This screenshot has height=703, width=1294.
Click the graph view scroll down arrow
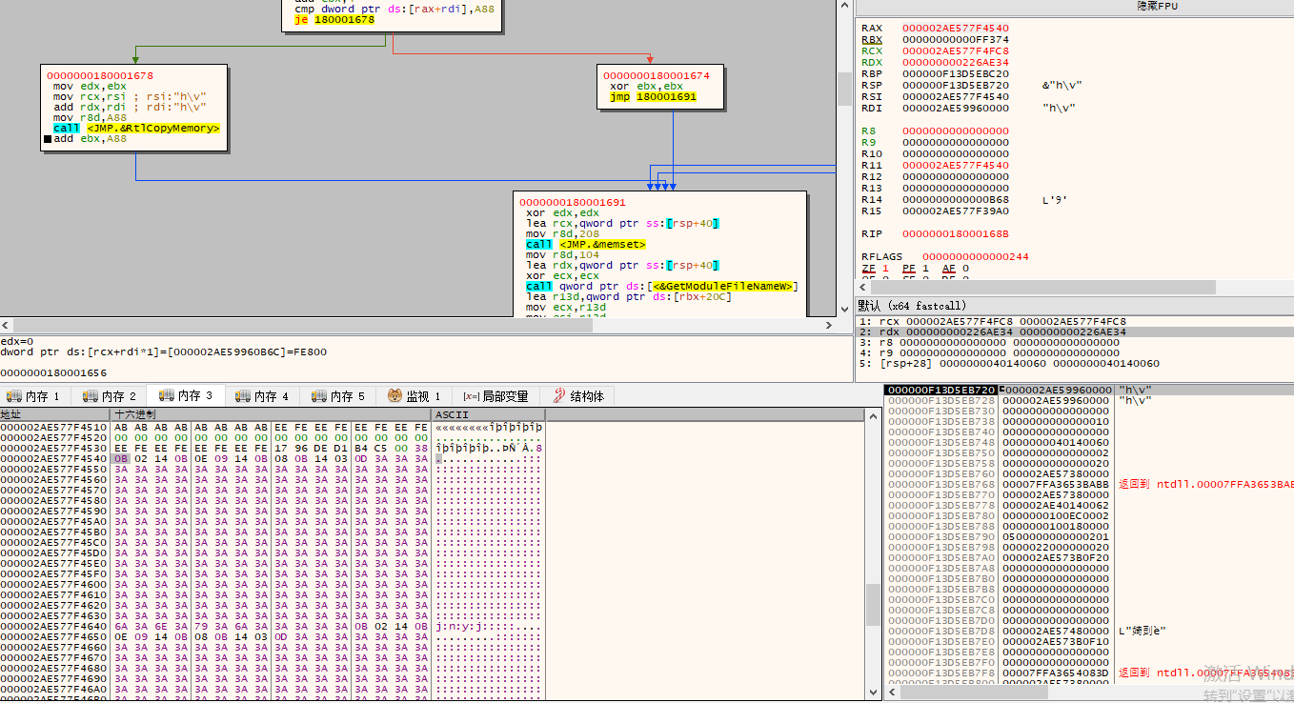pyautogui.click(x=844, y=309)
